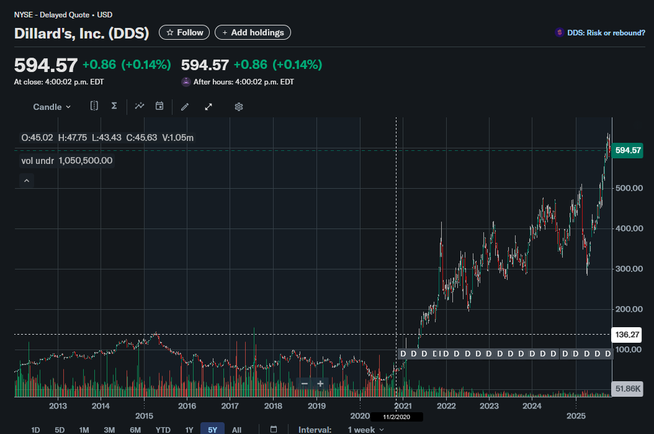
Task: Click the technical patterns line-chart icon
Action: 140,106
